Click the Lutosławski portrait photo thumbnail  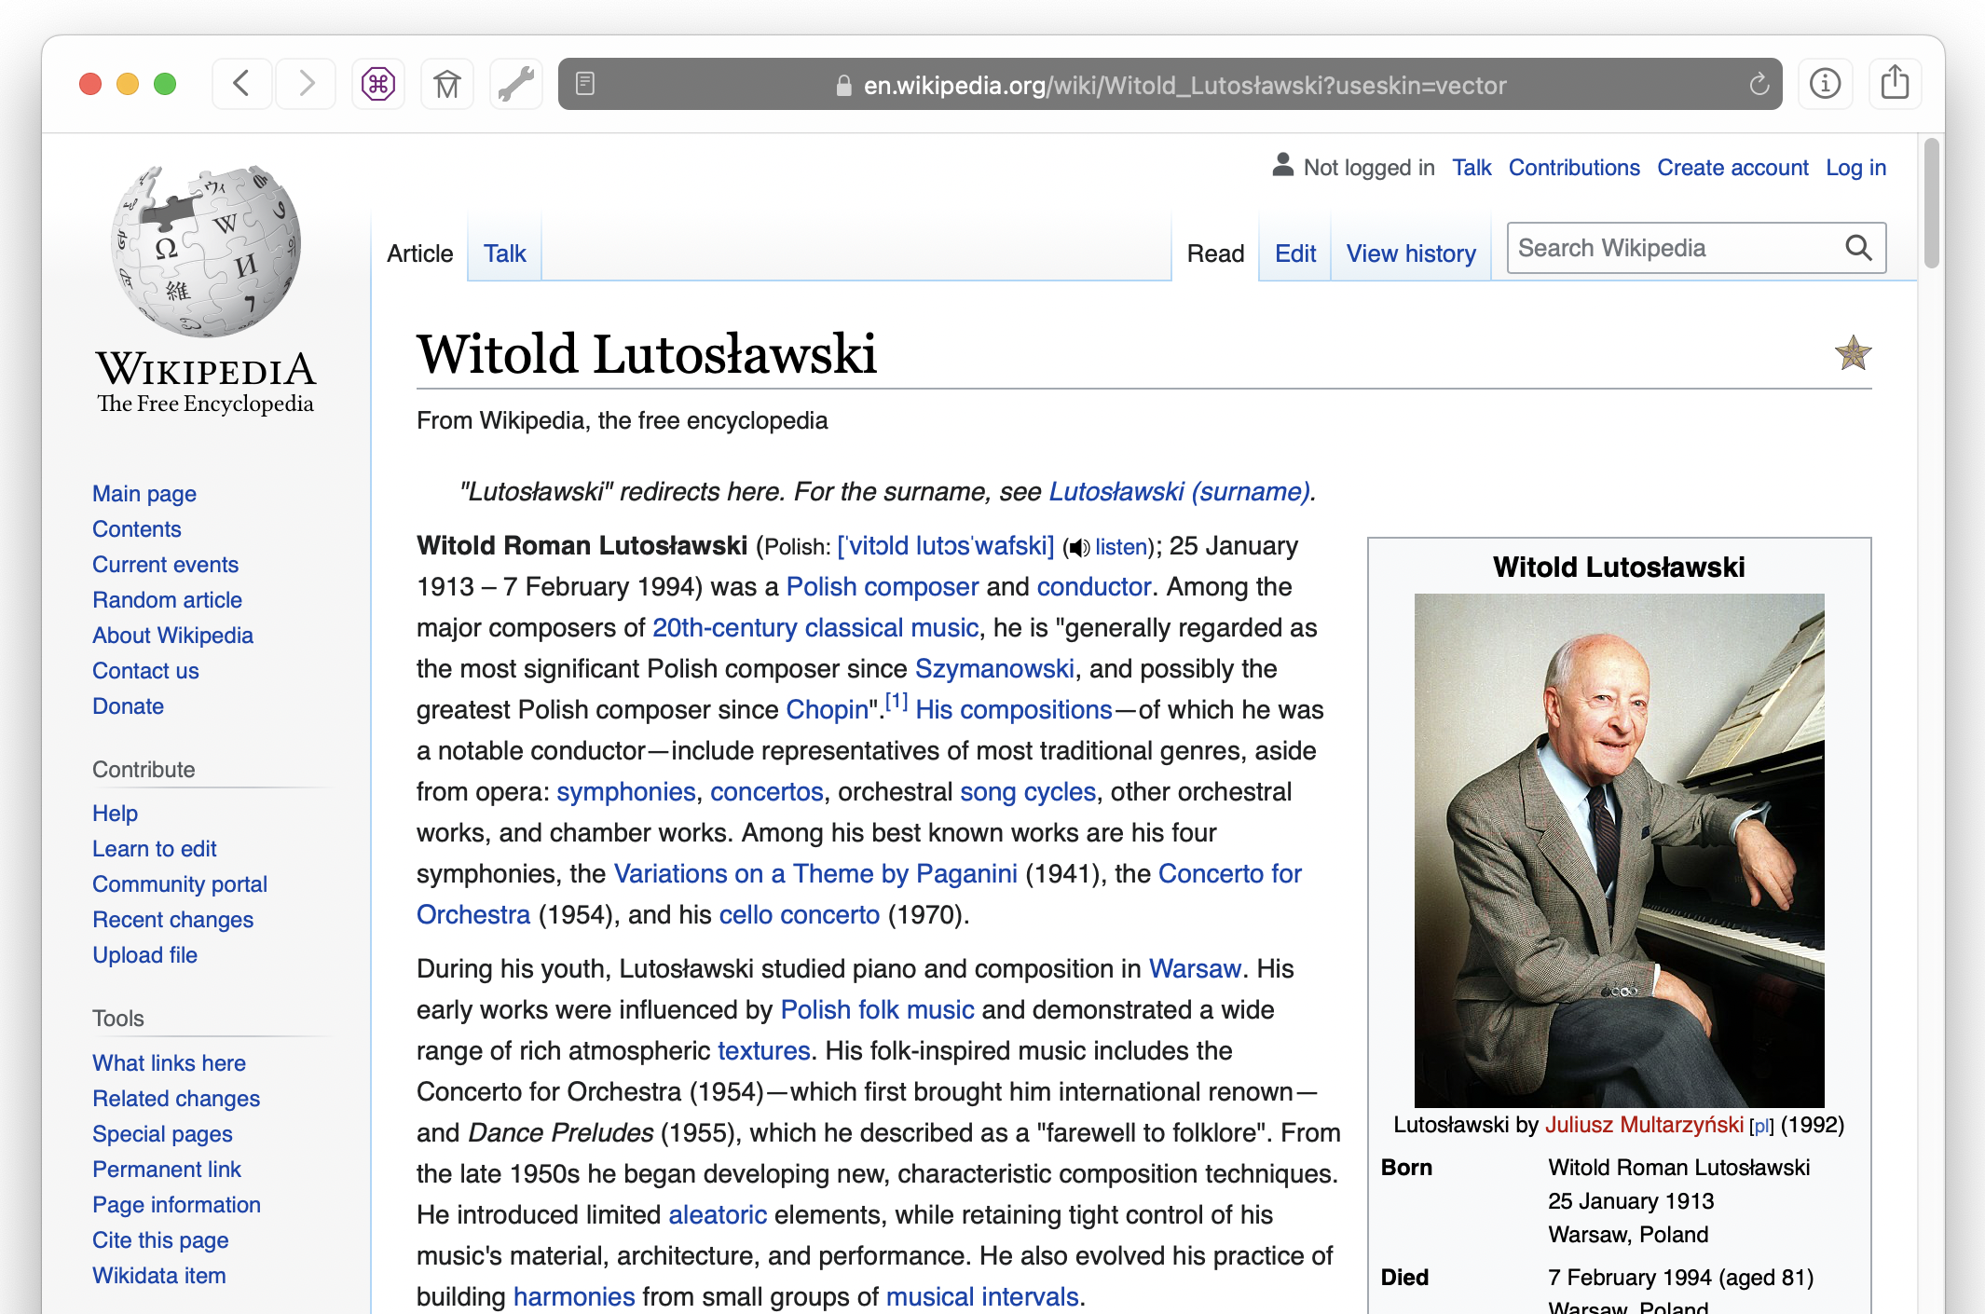point(1619,850)
